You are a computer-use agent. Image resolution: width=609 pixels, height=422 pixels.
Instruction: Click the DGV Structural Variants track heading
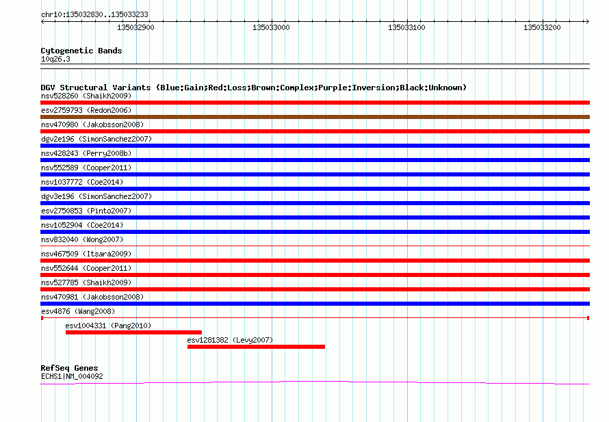254,88
